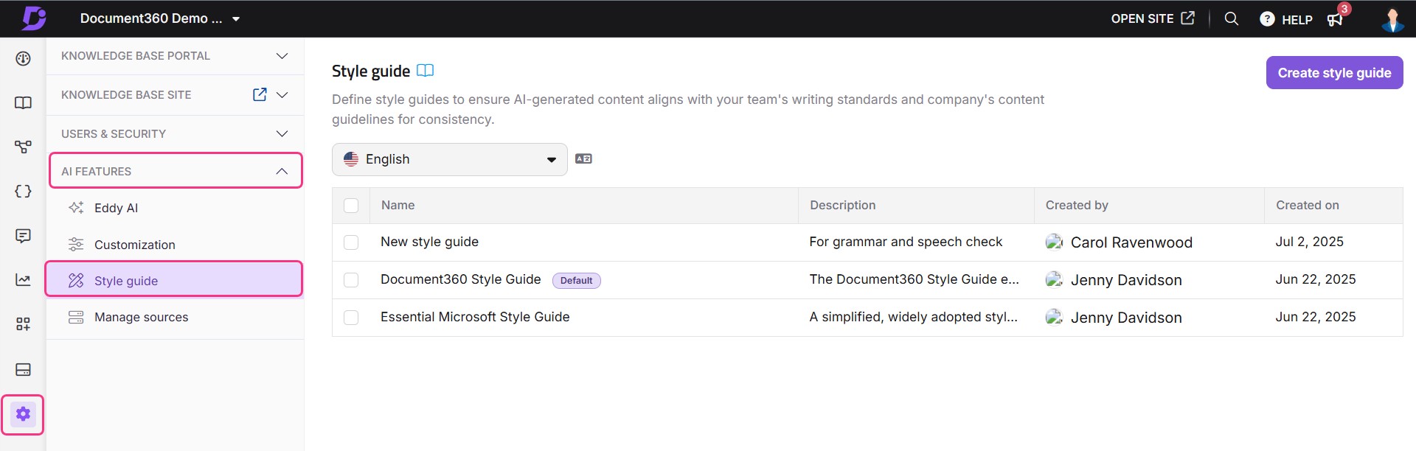Open Manage sources menu item
Viewport: 1416px width, 451px height.
(141, 317)
